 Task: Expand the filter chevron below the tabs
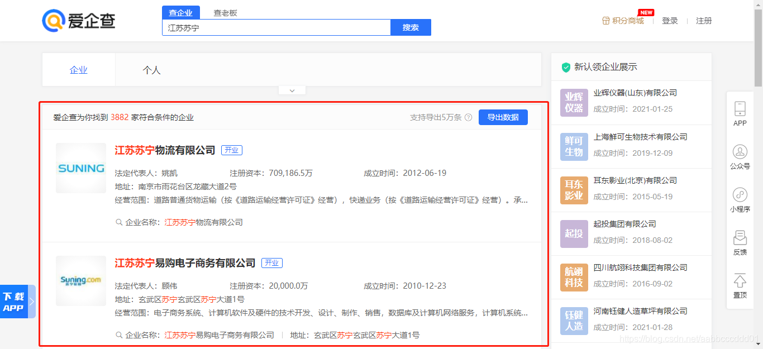coord(293,90)
